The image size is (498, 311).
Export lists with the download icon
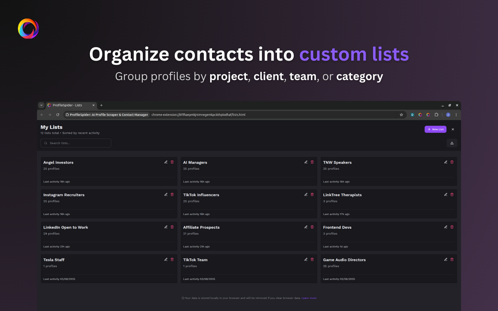(x=451, y=143)
